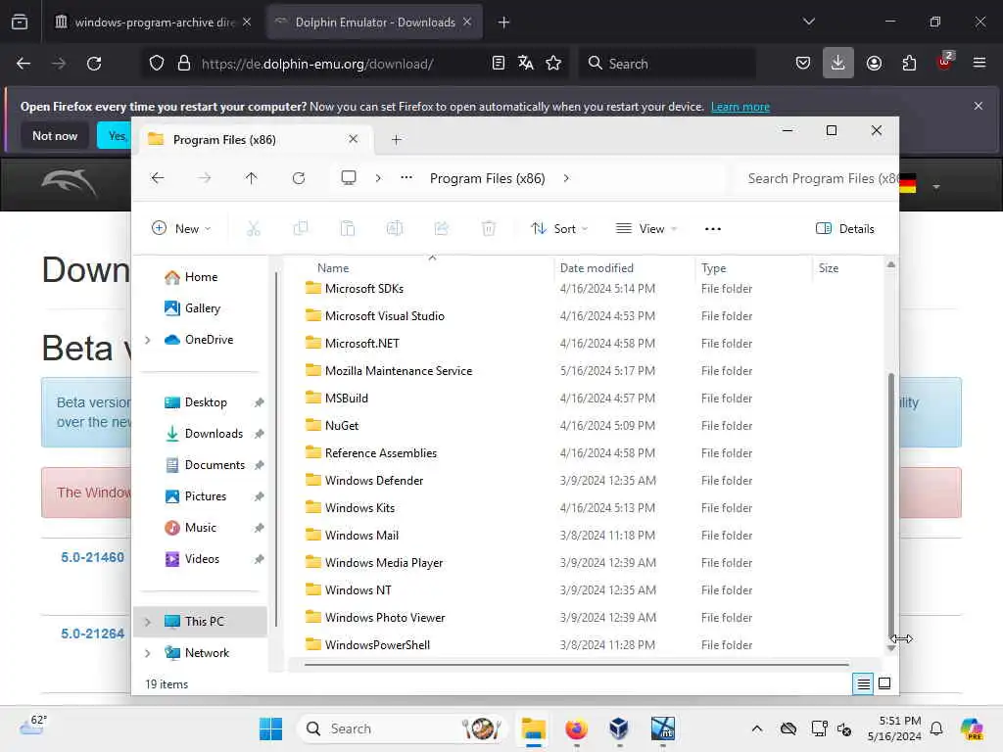Select the NuGet folder
Image resolution: width=1003 pixels, height=752 pixels.
(x=342, y=425)
